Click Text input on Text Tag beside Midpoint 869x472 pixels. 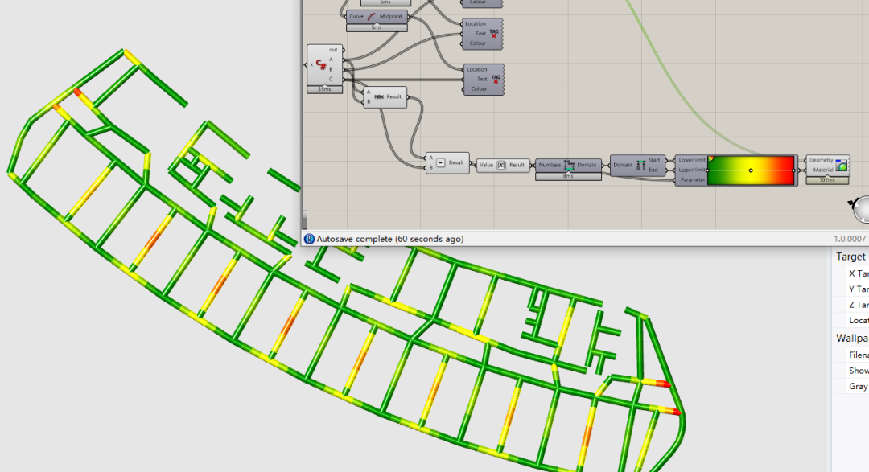click(480, 33)
